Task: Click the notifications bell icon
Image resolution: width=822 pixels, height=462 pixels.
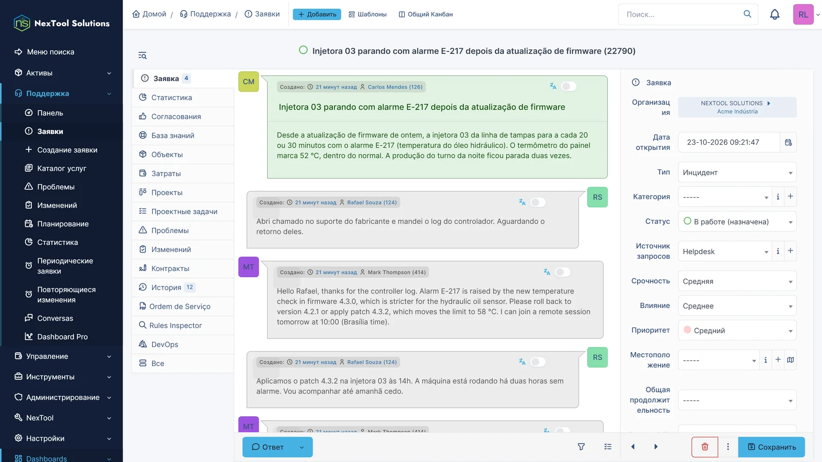Action: pos(775,14)
